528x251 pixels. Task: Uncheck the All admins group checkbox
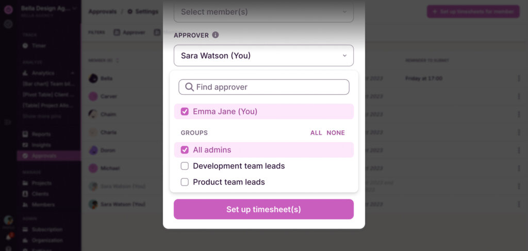tap(185, 150)
